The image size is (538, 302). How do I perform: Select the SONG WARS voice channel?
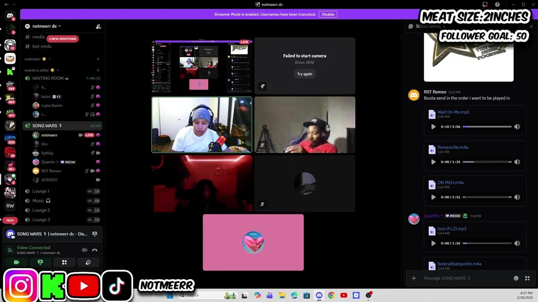63,126
